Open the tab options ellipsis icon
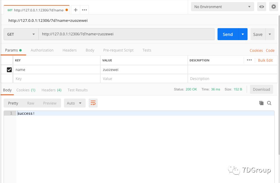280x183 pixels. [x=84, y=10]
